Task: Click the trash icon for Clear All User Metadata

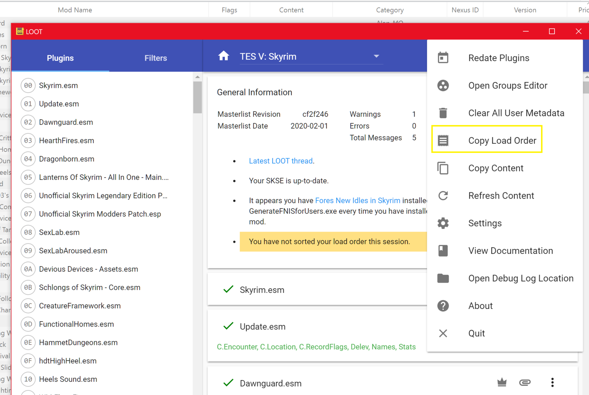Action: pyautogui.click(x=443, y=113)
